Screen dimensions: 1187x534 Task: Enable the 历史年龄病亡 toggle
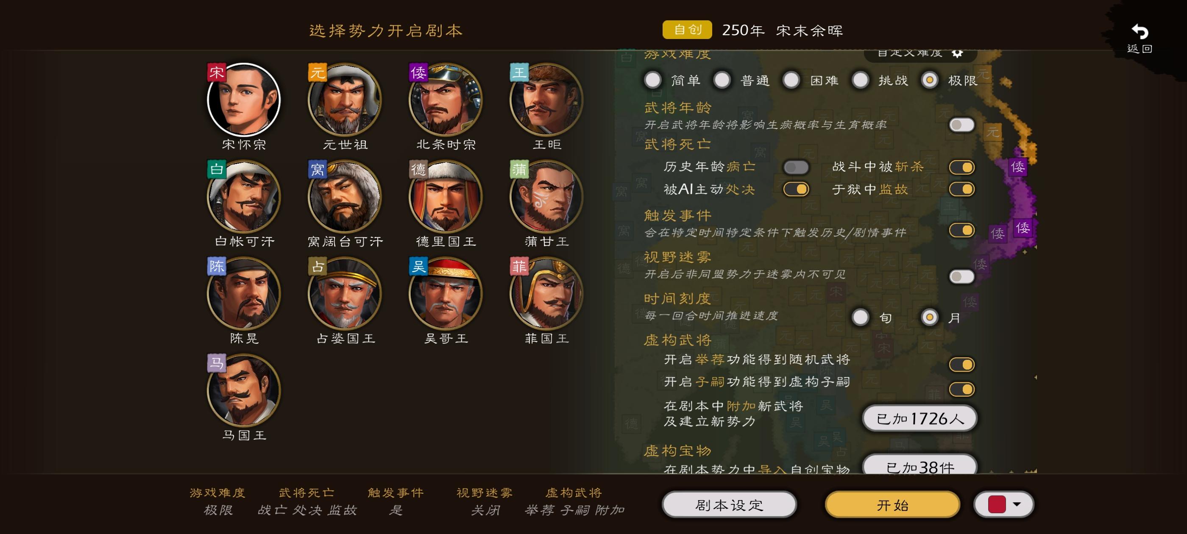pos(796,167)
